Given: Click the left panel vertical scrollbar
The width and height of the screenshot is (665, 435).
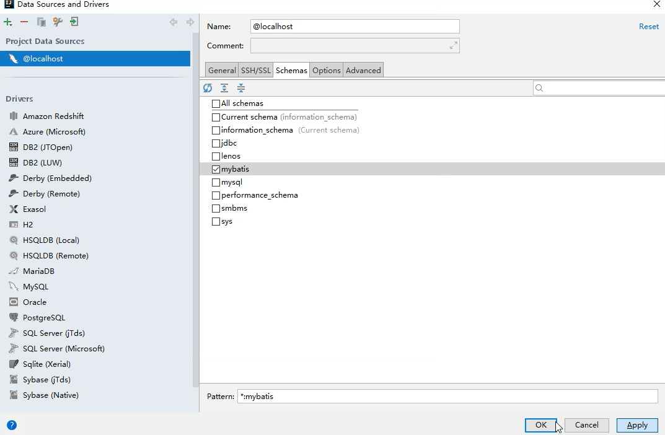Looking at the screenshot, I should [195, 210].
